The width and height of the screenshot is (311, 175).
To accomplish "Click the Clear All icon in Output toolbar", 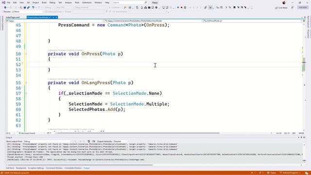I will 89,141.
